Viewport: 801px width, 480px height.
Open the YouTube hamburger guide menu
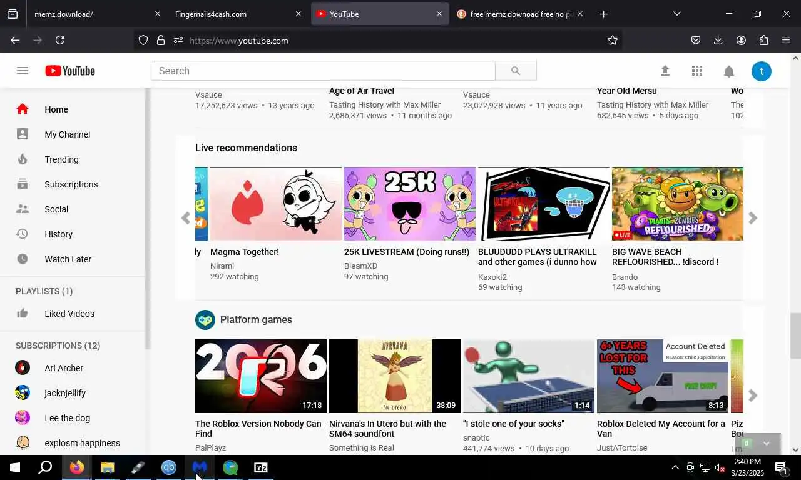point(23,71)
